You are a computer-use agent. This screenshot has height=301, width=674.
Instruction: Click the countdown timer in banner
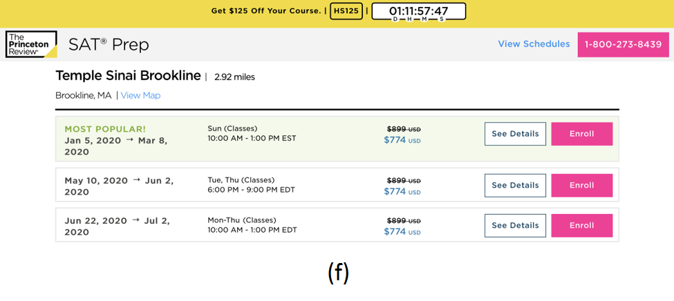pyautogui.click(x=418, y=12)
